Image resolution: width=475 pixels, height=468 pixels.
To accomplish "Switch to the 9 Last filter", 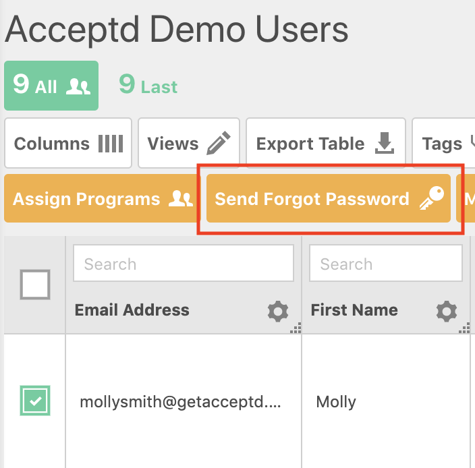I will coord(148,85).
